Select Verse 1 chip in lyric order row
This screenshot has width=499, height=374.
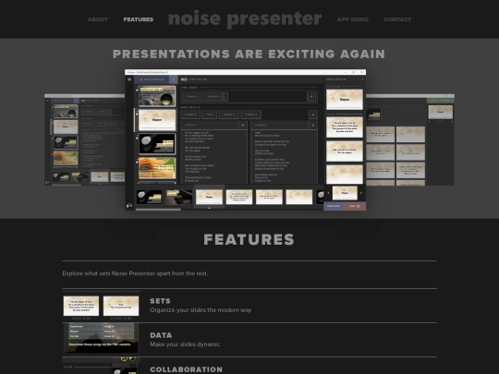(192, 96)
